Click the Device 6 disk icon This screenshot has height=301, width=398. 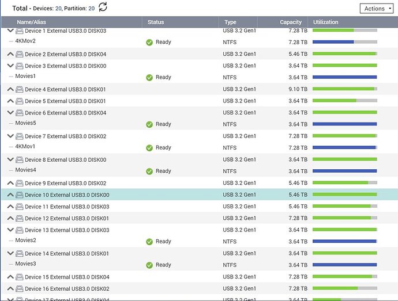(x=20, y=113)
